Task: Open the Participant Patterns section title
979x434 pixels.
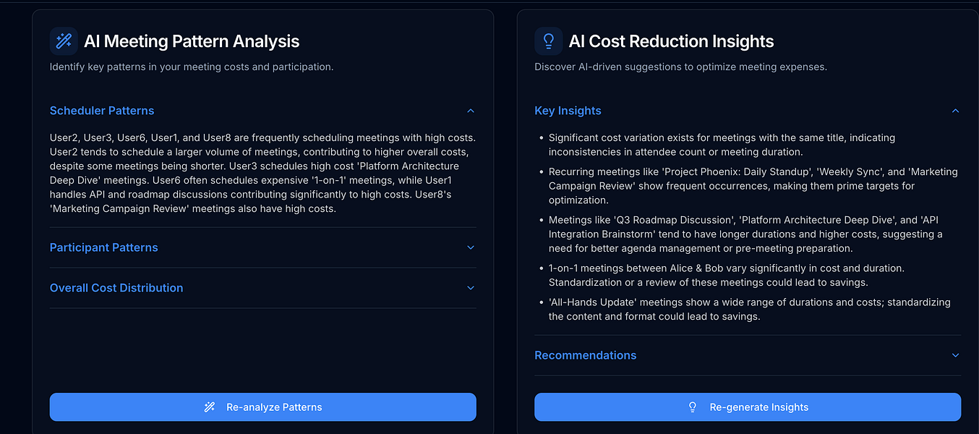Action: [x=103, y=247]
